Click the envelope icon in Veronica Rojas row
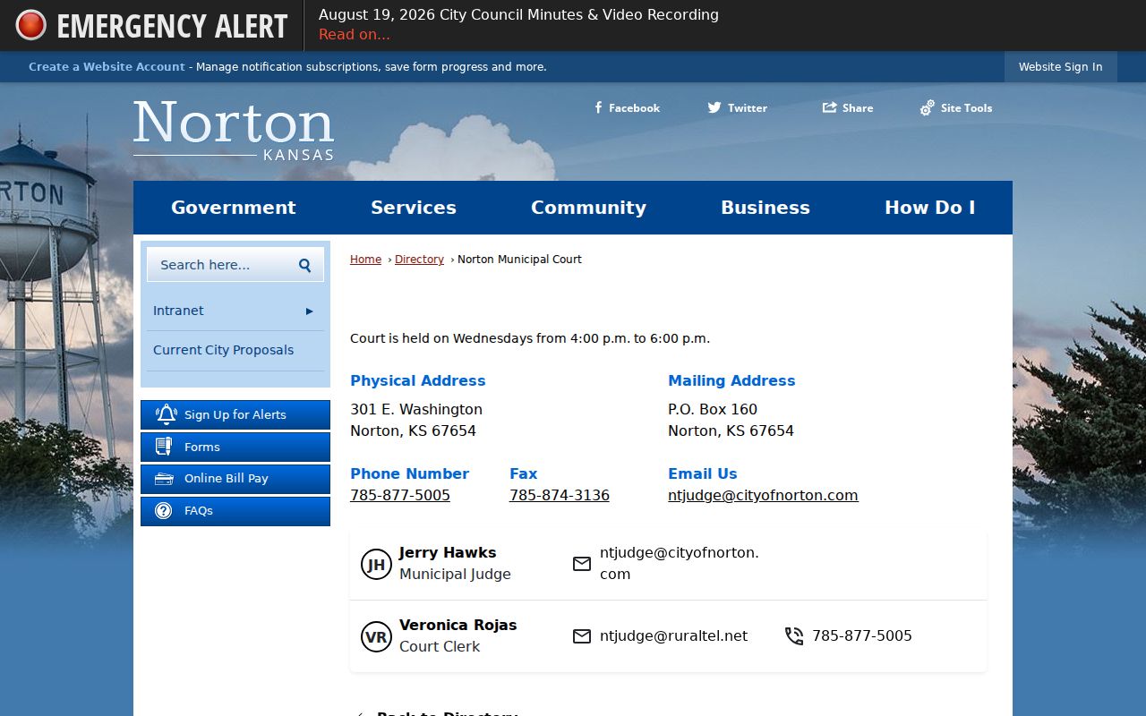This screenshot has width=1146, height=716. [582, 636]
